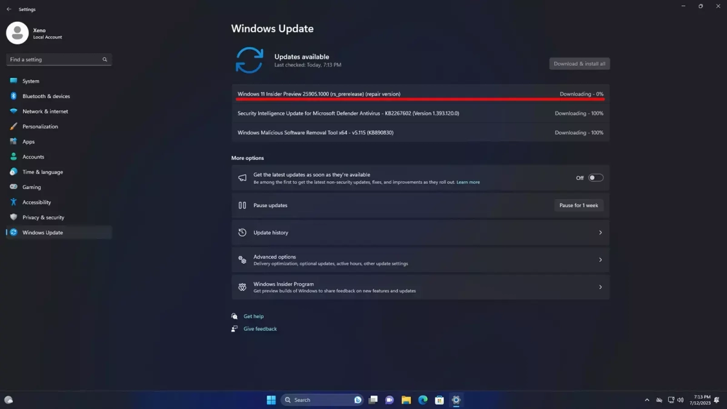Open Microsoft Store from the taskbar
Screen dimensions: 727x409
point(439,400)
